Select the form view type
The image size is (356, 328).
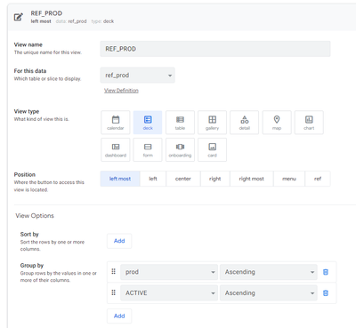[148, 149]
